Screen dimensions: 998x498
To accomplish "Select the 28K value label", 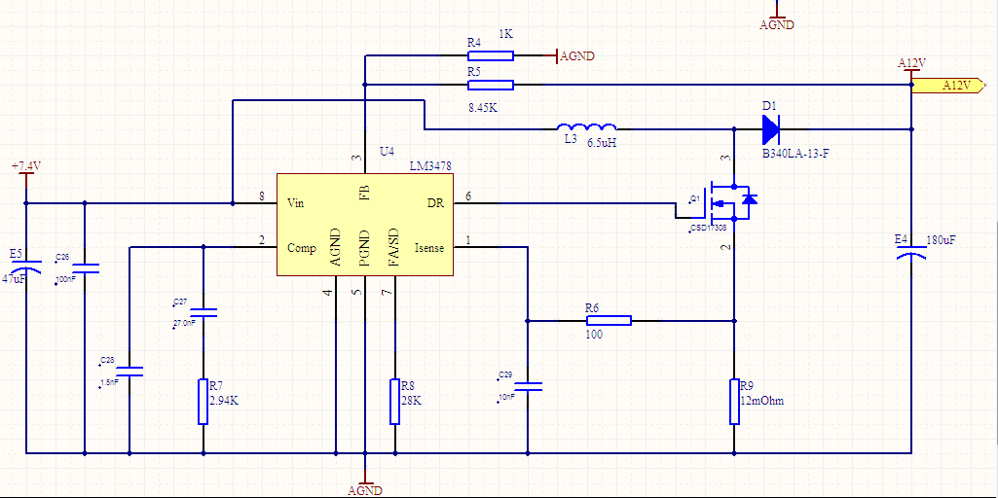I will 411,401.
